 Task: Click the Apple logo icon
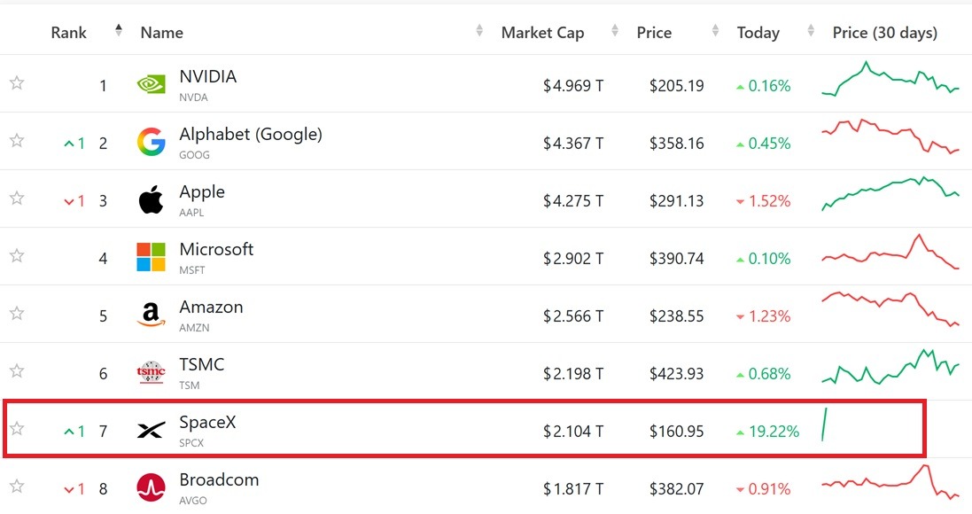[152, 199]
